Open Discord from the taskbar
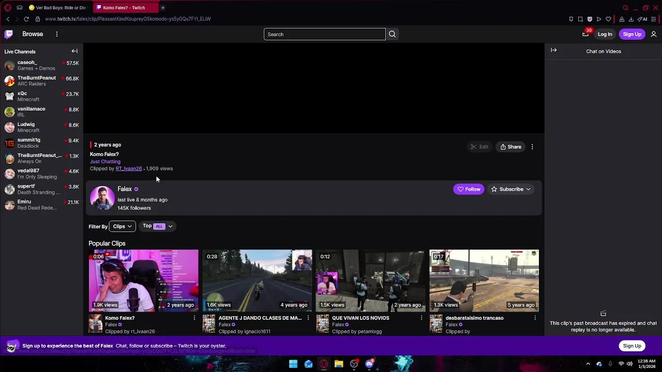This screenshot has width=662, height=372. pos(369,364)
